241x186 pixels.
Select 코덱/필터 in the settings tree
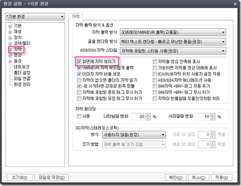coord(22,43)
